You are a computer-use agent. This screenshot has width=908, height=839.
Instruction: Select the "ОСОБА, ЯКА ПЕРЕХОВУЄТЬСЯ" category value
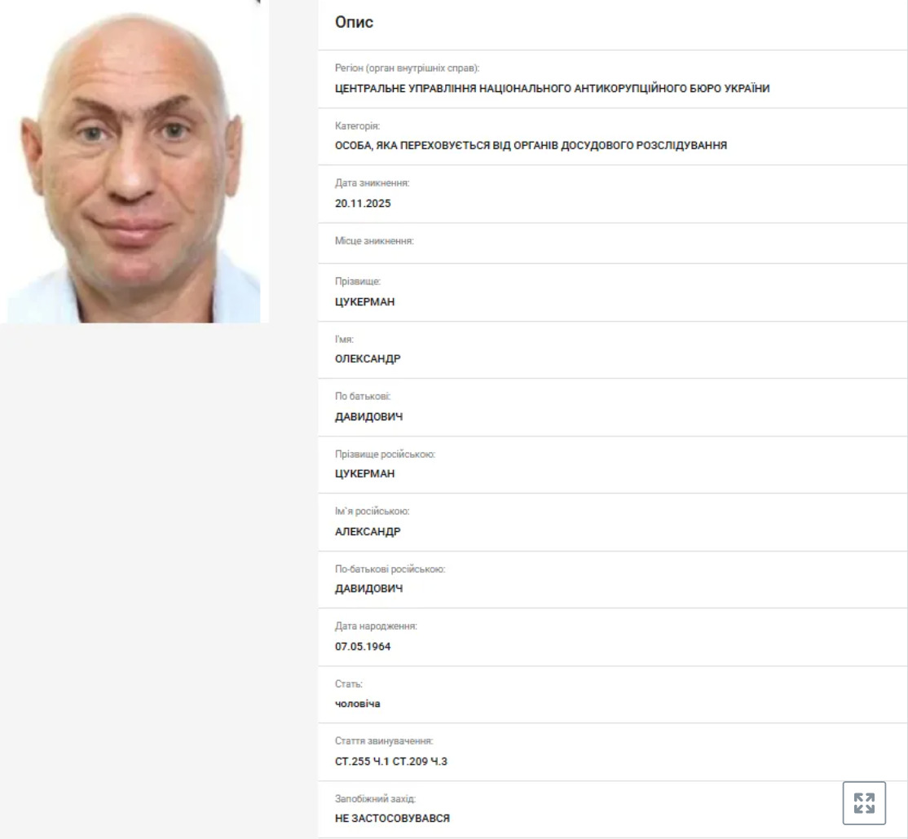point(531,145)
